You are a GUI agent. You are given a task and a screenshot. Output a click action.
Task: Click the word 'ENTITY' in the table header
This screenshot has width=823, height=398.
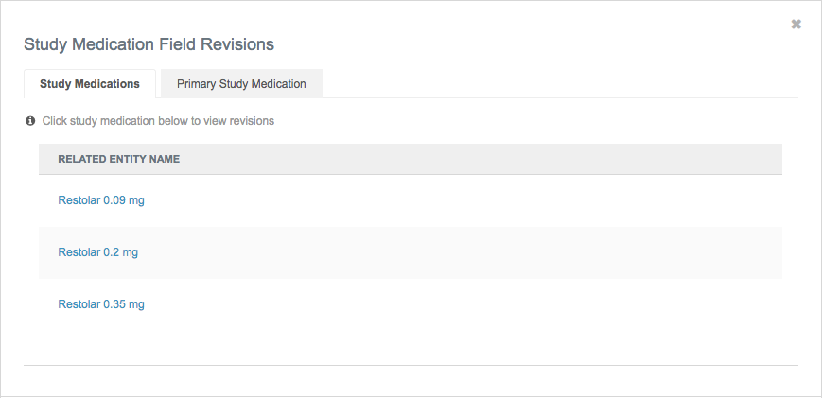point(126,159)
